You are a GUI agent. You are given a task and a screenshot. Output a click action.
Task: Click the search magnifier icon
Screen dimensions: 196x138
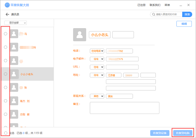pos(153,14)
